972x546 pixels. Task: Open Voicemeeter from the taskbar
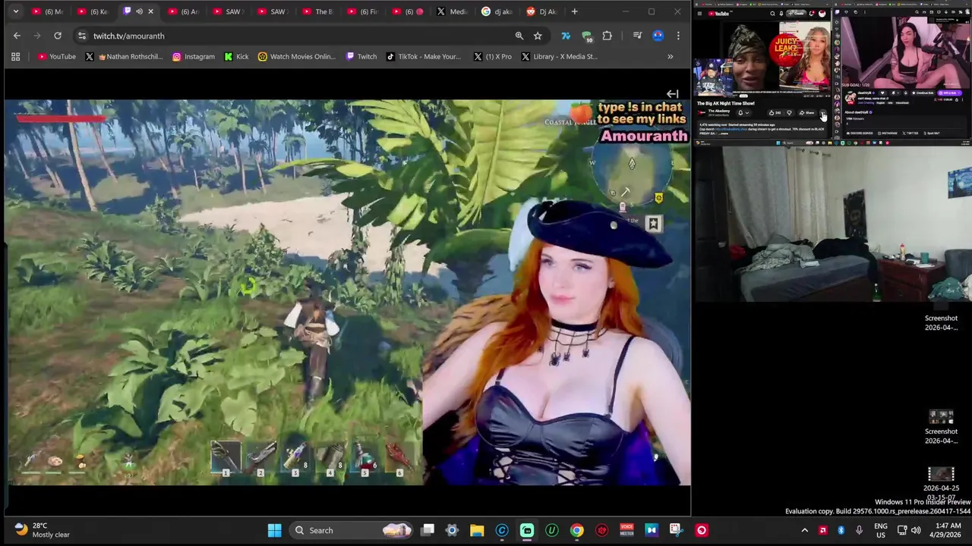[x=626, y=530]
